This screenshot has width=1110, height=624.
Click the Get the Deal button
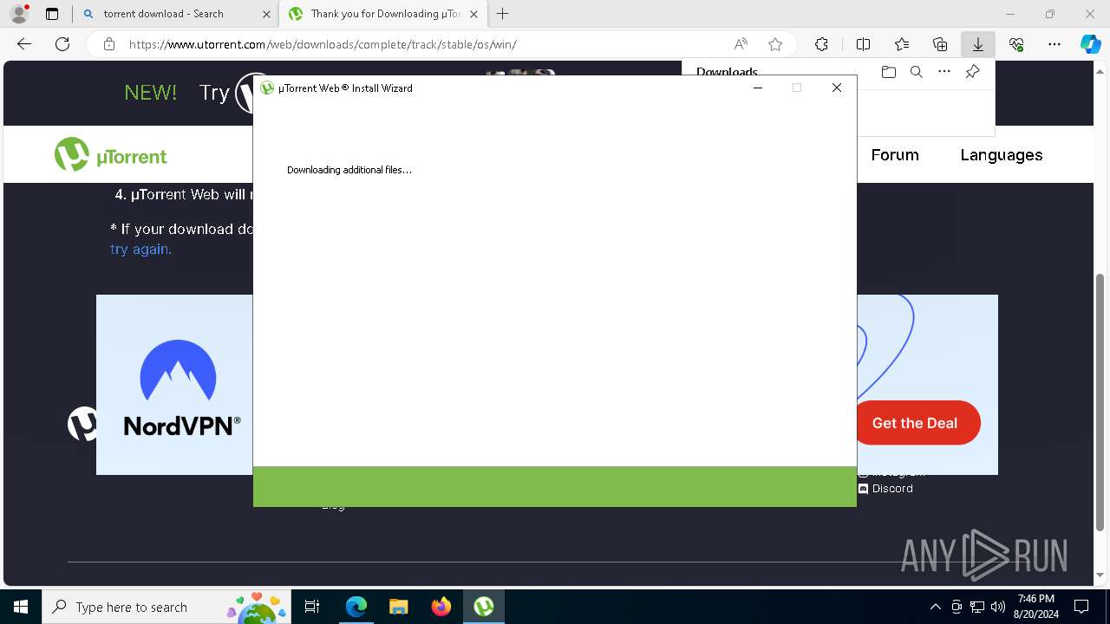click(x=915, y=423)
